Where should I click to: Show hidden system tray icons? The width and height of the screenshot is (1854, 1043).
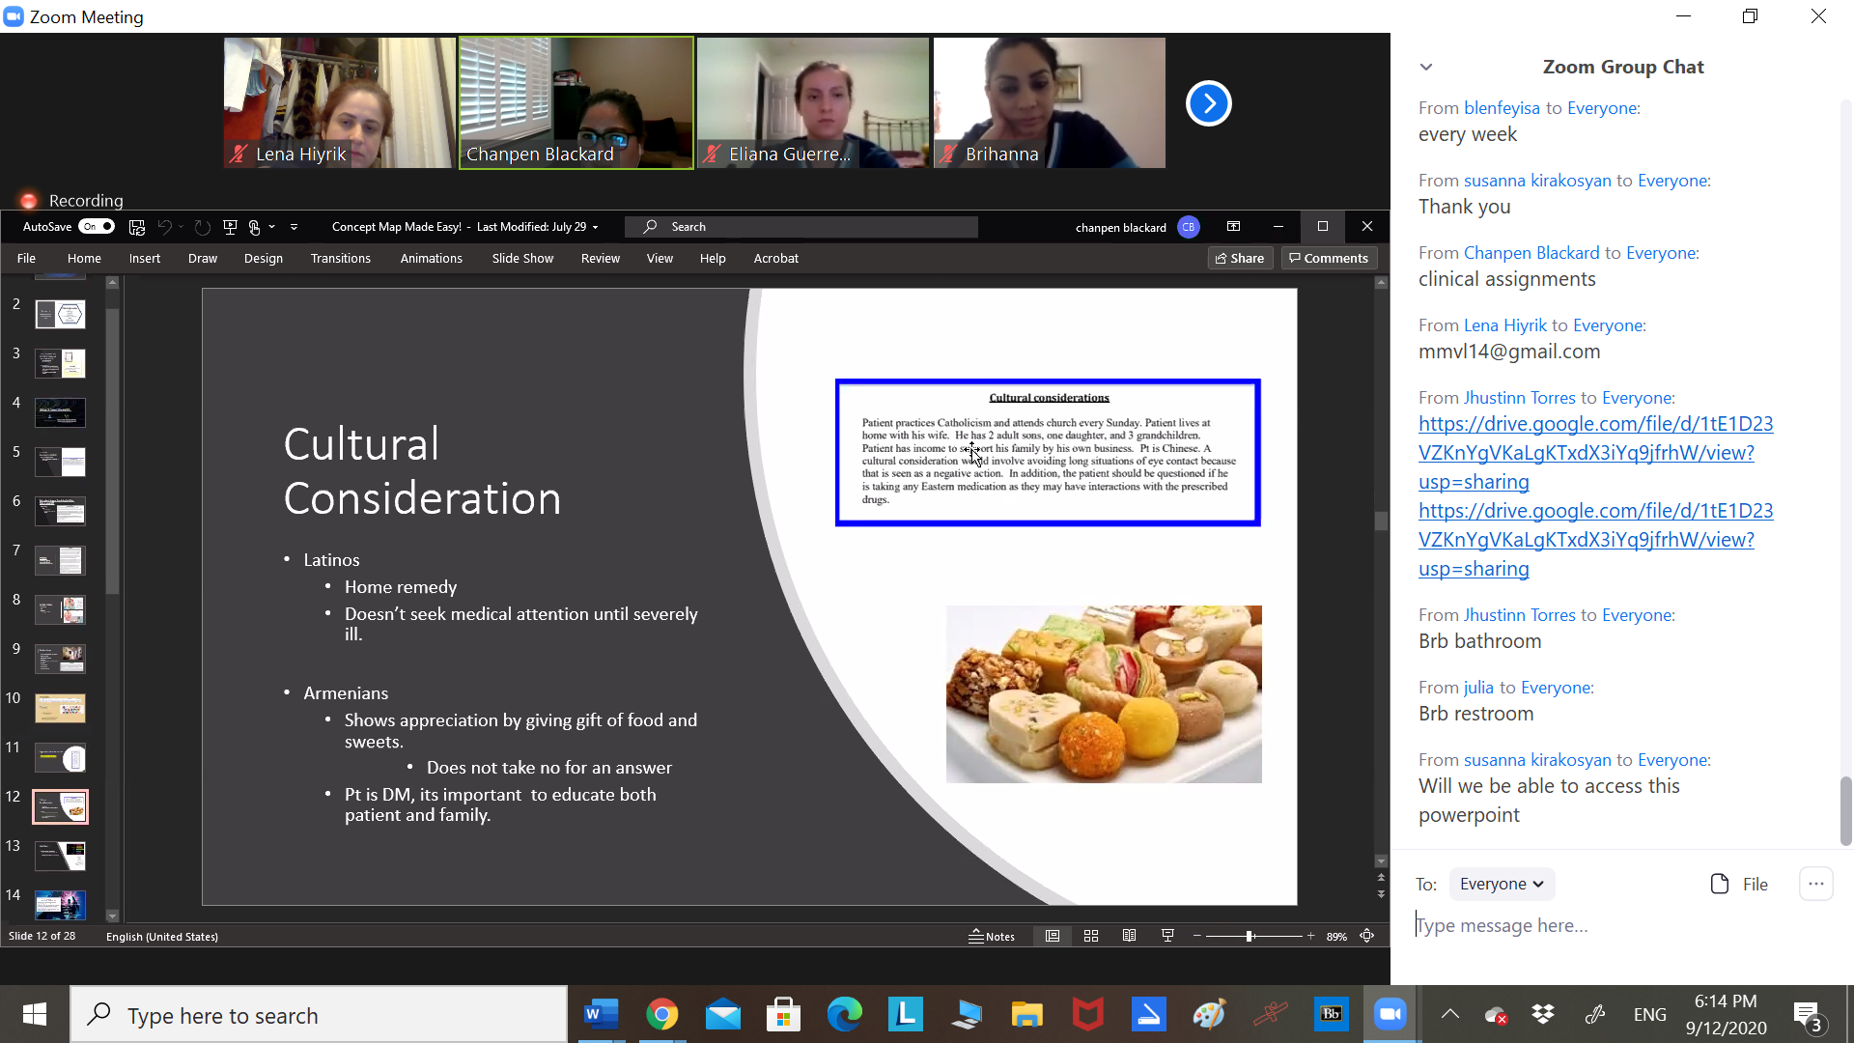tap(1449, 1014)
